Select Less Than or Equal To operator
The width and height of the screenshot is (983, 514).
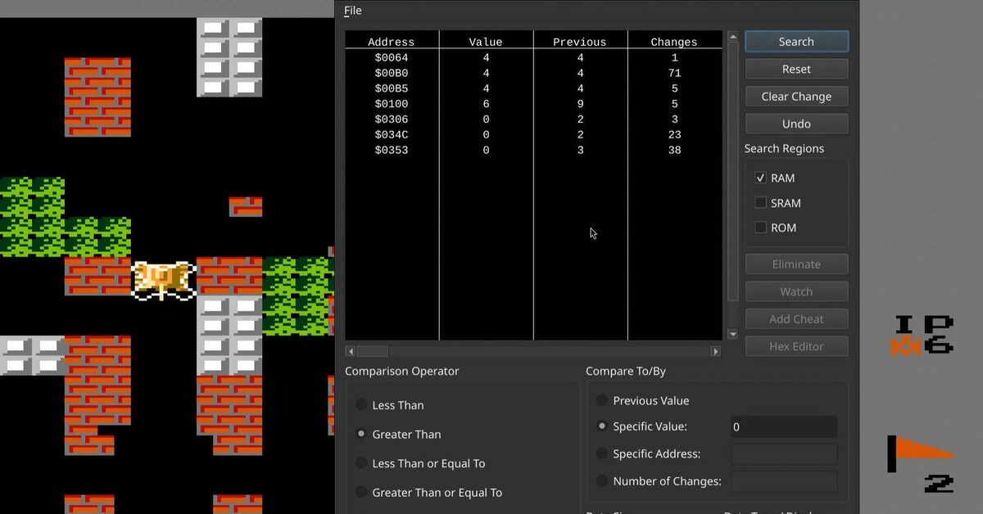pos(361,463)
